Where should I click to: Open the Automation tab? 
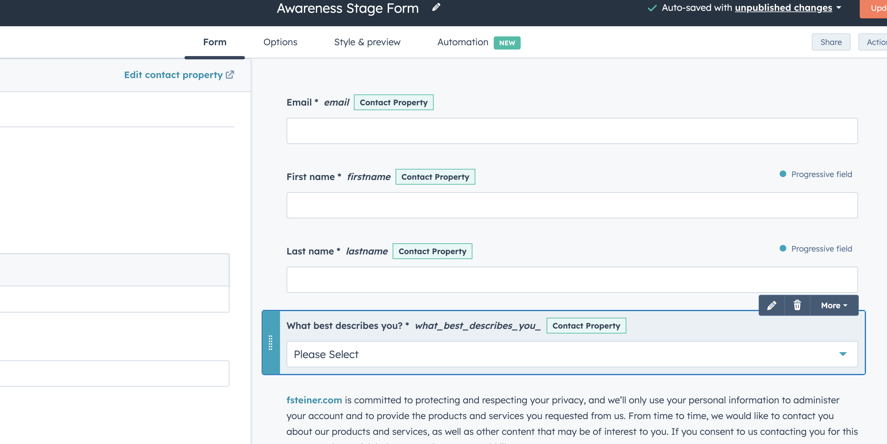(463, 42)
